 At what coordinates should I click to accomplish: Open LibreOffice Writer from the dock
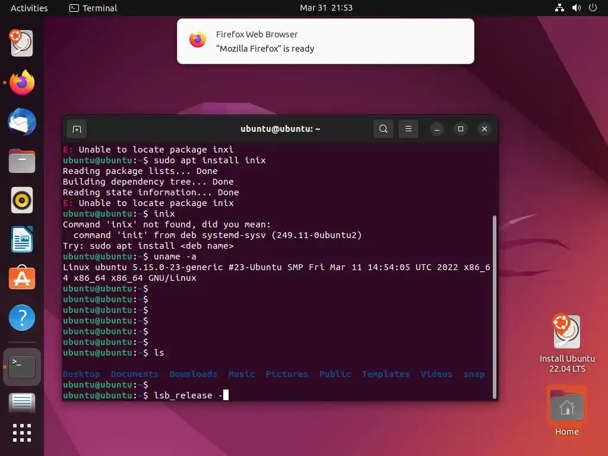pyautogui.click(x=22, y=239)
